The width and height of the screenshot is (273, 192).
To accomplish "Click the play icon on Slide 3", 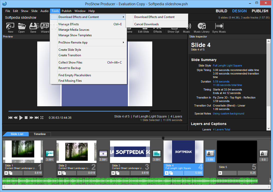I will [113, 173].
